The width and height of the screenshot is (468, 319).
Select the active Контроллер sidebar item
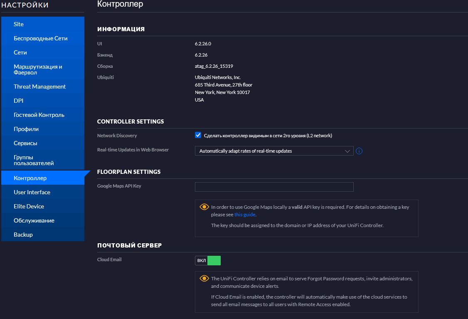click(43, 178)
